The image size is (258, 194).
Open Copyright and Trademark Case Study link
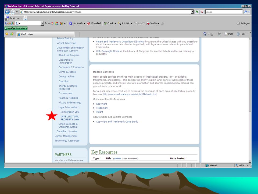(x=117, y=122)
